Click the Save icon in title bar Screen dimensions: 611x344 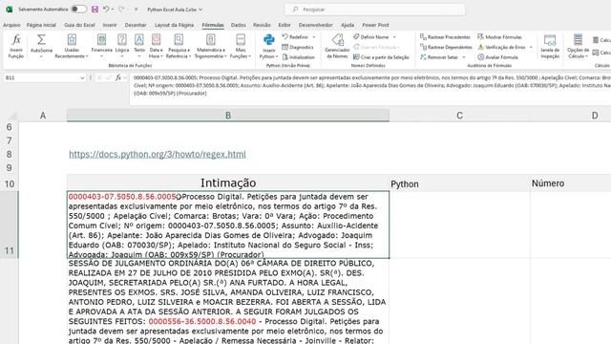95,9
